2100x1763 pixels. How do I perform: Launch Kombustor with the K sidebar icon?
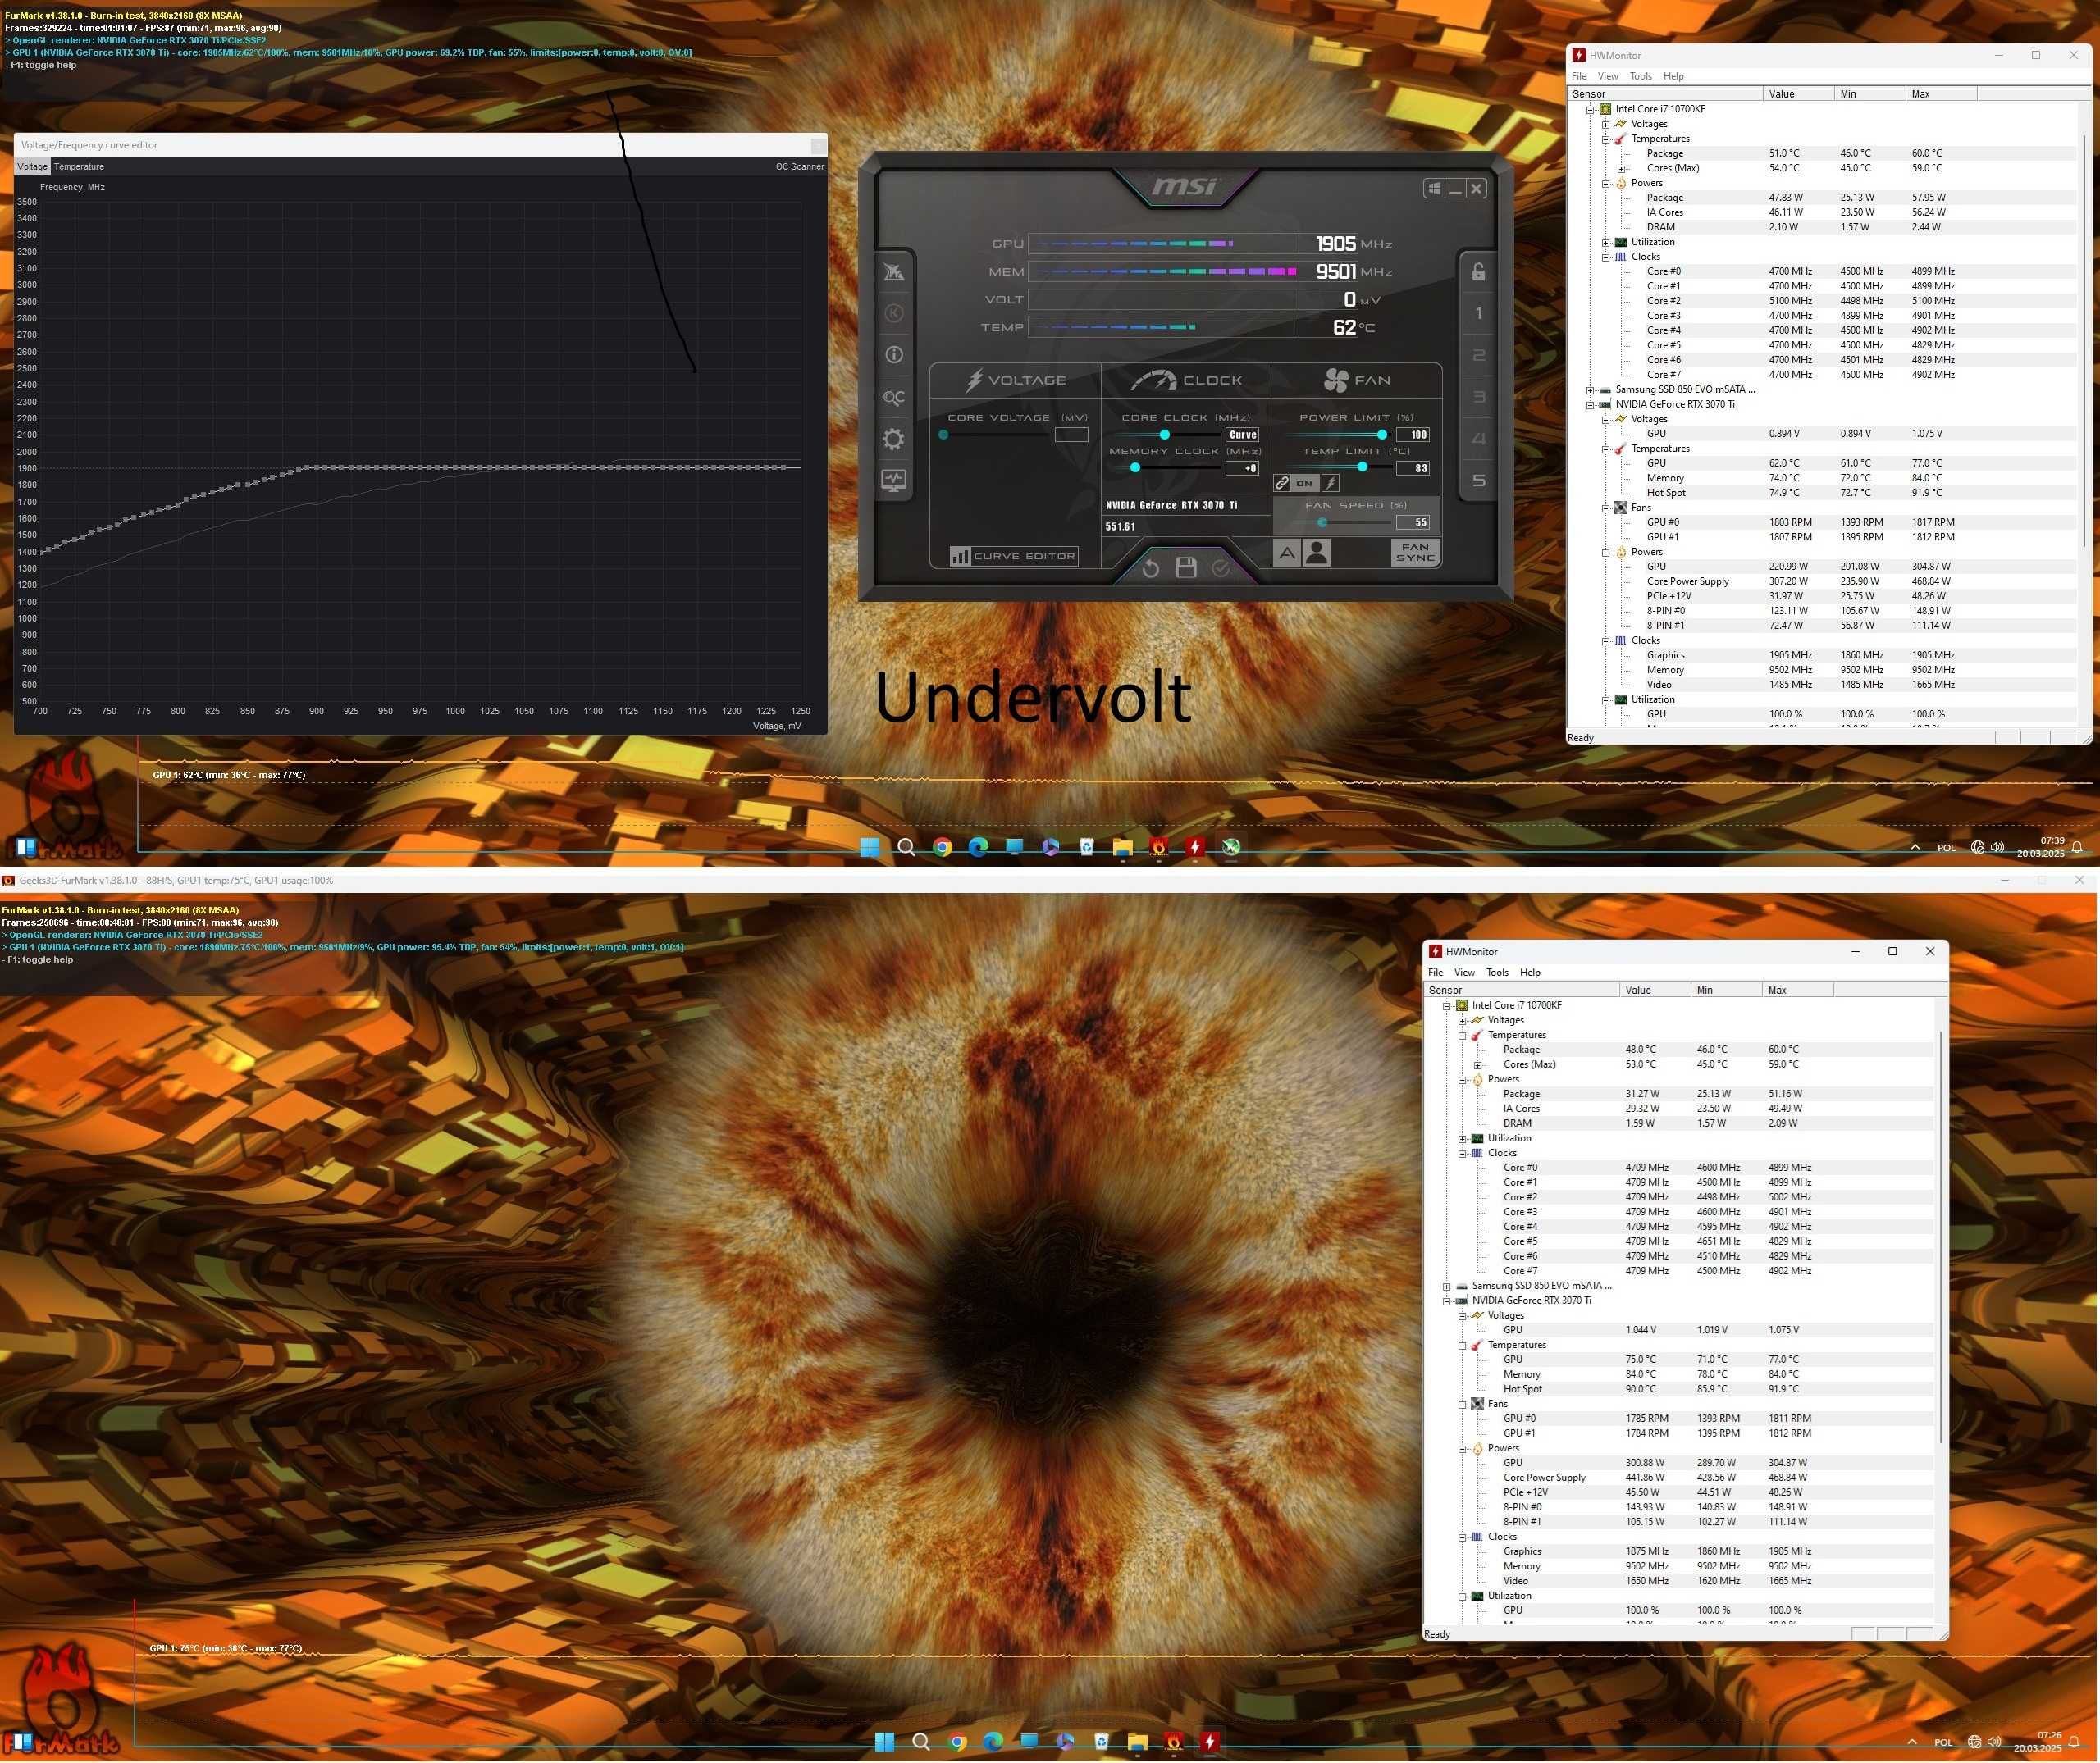click(894, 312)
